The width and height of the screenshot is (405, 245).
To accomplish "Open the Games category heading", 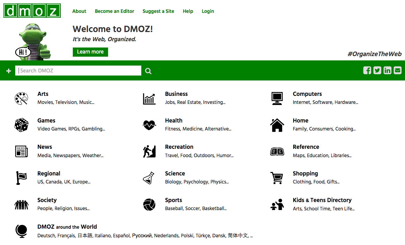I will 46,120.
